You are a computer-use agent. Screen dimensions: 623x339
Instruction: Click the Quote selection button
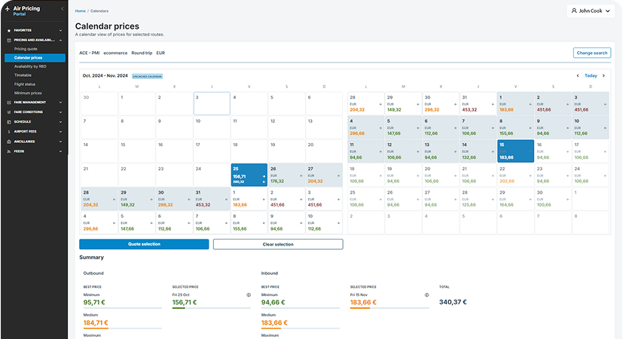coord(144,244)
